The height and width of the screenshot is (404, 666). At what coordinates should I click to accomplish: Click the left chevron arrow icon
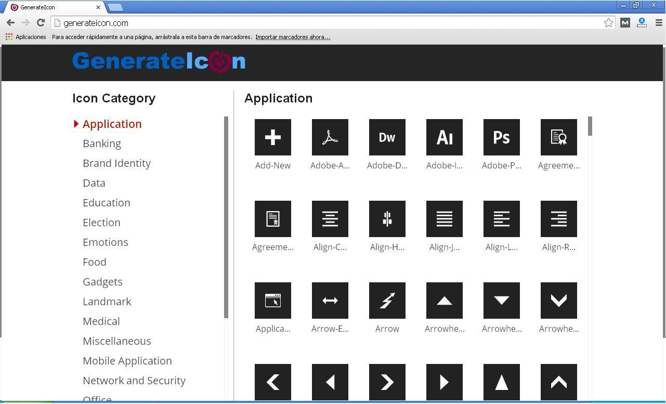pyautogui.click(x=273, y=382)
